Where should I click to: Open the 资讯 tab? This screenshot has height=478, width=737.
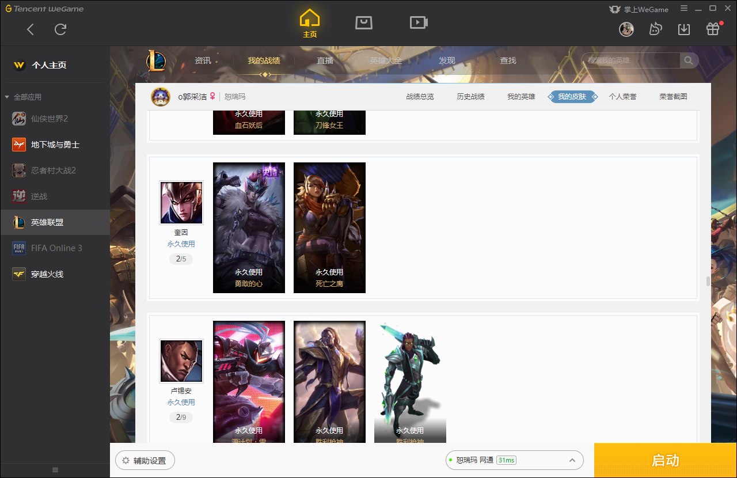[x=203, y=60]
